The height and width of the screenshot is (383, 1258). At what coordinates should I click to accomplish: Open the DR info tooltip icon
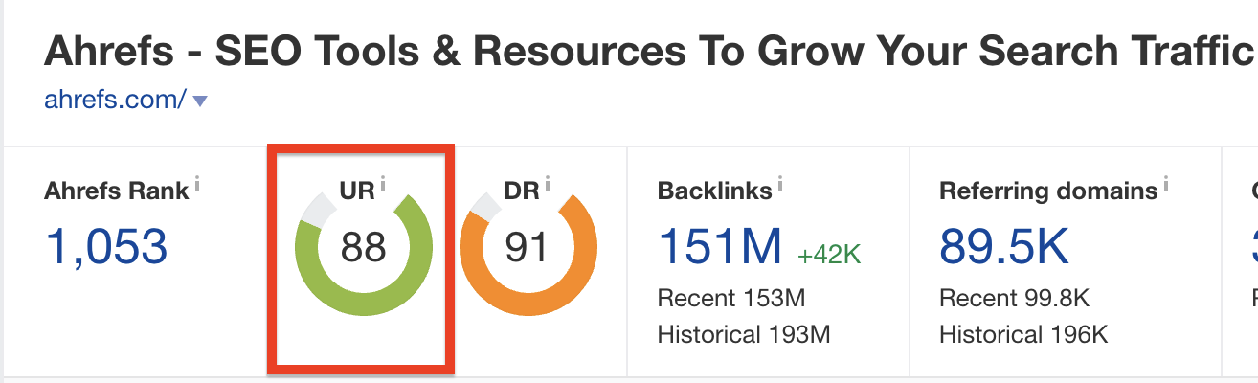click(x=548, y=183)
